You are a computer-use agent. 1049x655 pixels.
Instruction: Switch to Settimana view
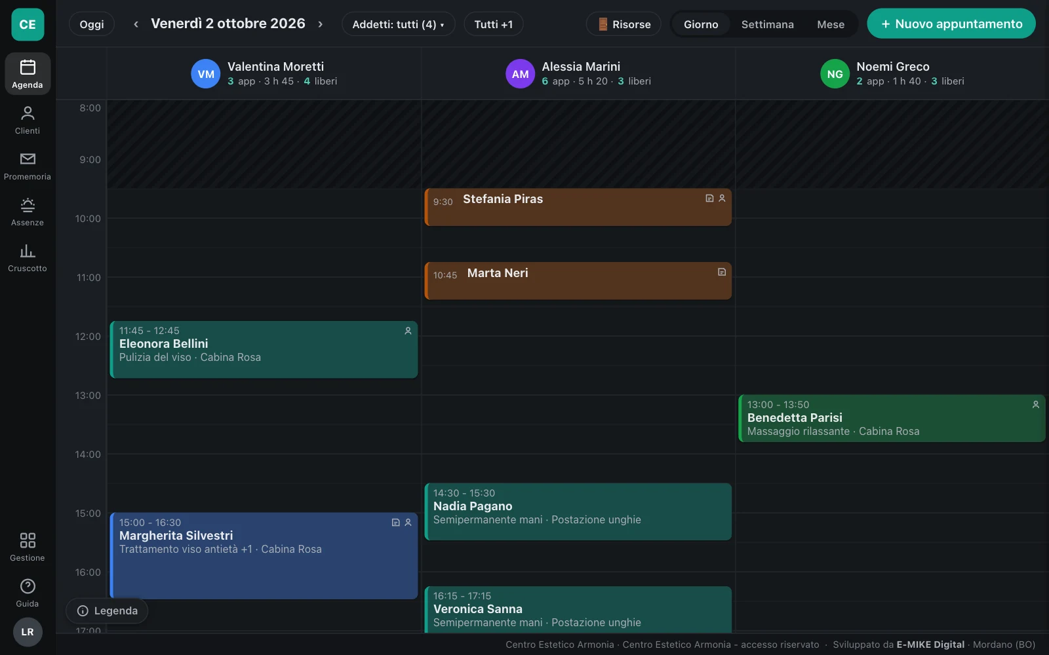[x=768, y=24]
